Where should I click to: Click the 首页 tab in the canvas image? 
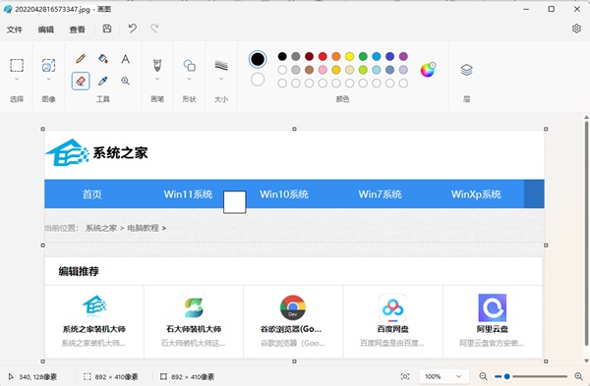[x=92, y=193]
